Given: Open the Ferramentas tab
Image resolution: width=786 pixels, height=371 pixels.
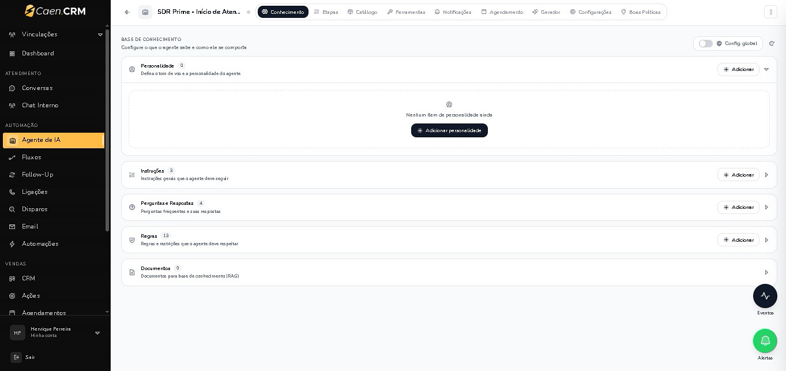Looking at the screenshot, I should 406,12.
